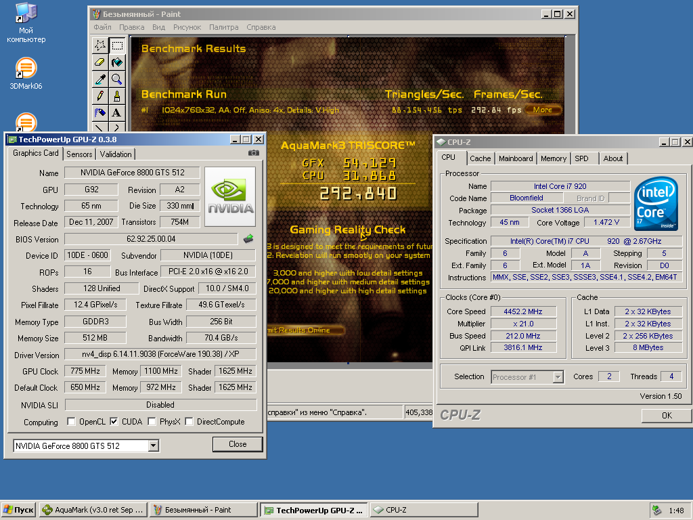
Task: Click the Close button in GPU-Z
Action: click(x=238, y=444)
